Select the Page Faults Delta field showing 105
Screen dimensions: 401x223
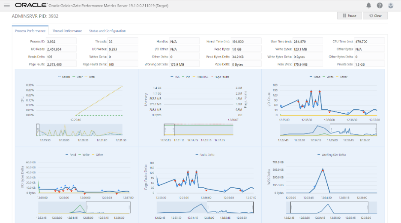[123, 64]
